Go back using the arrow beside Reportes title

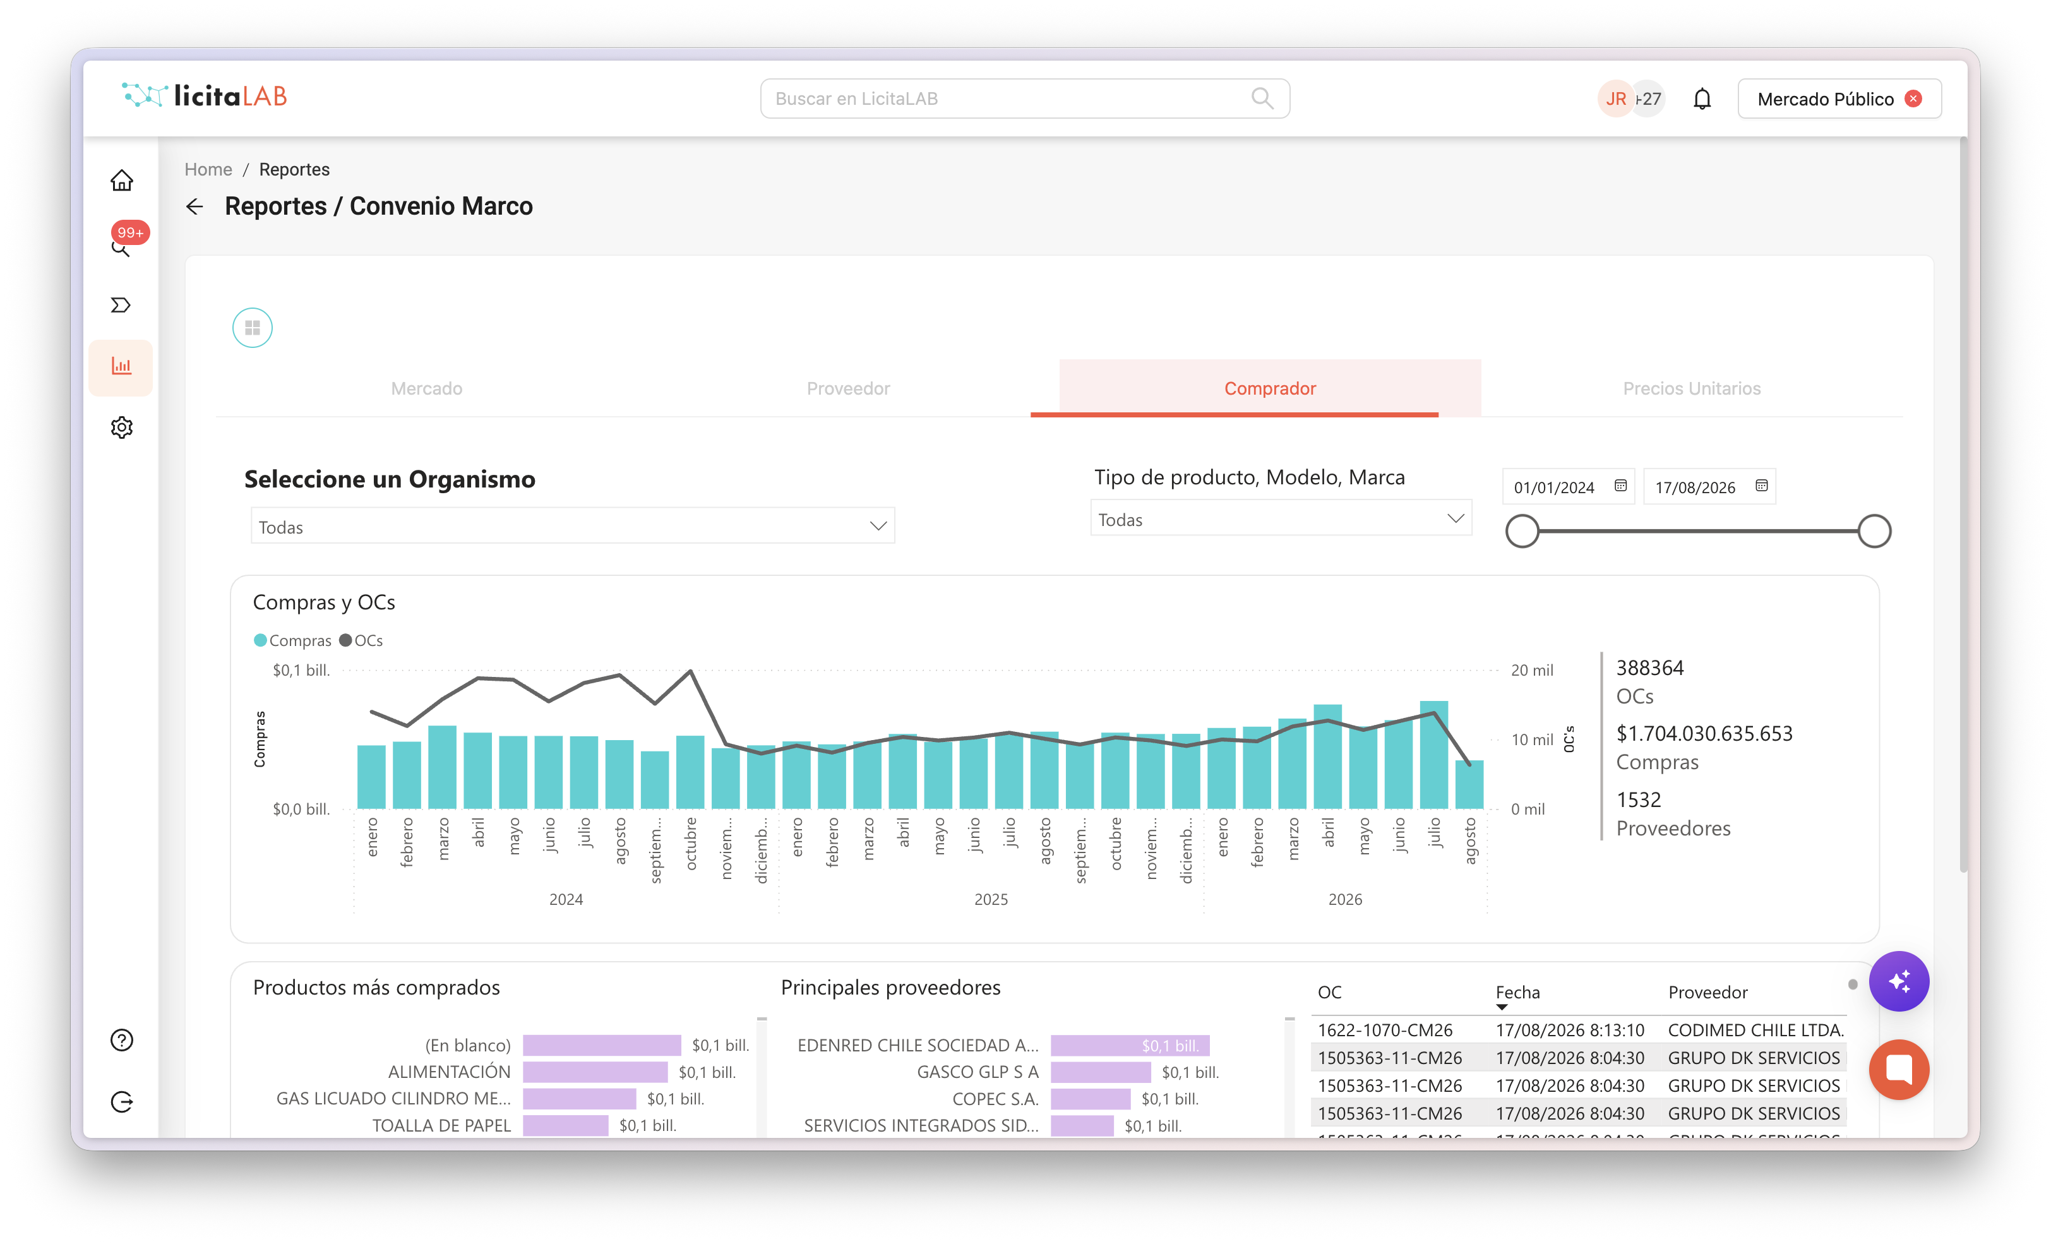coord(194,206)
